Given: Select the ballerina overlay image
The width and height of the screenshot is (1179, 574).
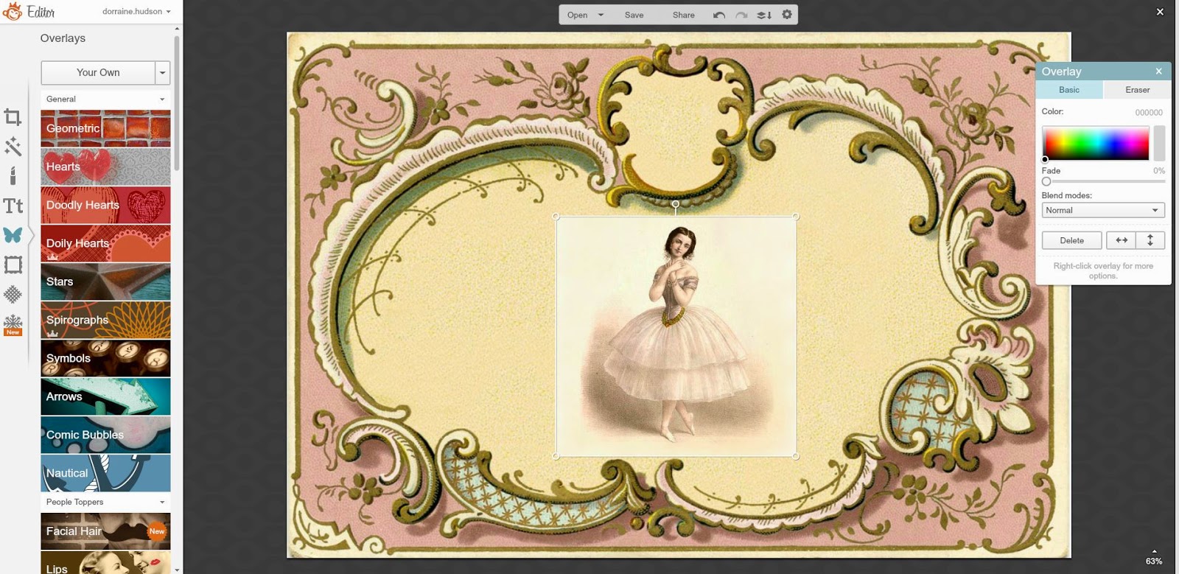Looking at the screenshot, I should pos(676,336).
